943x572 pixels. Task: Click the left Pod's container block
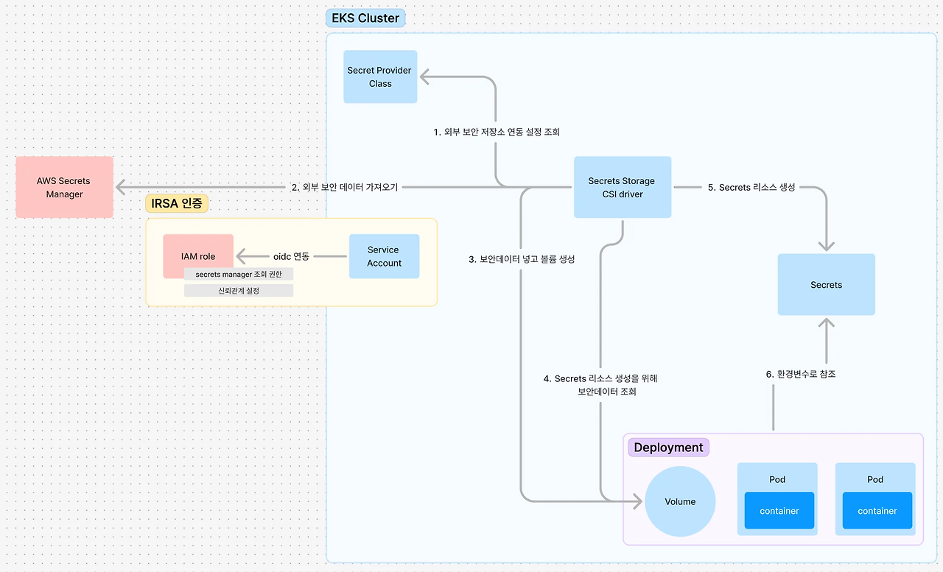coord(779,510)
